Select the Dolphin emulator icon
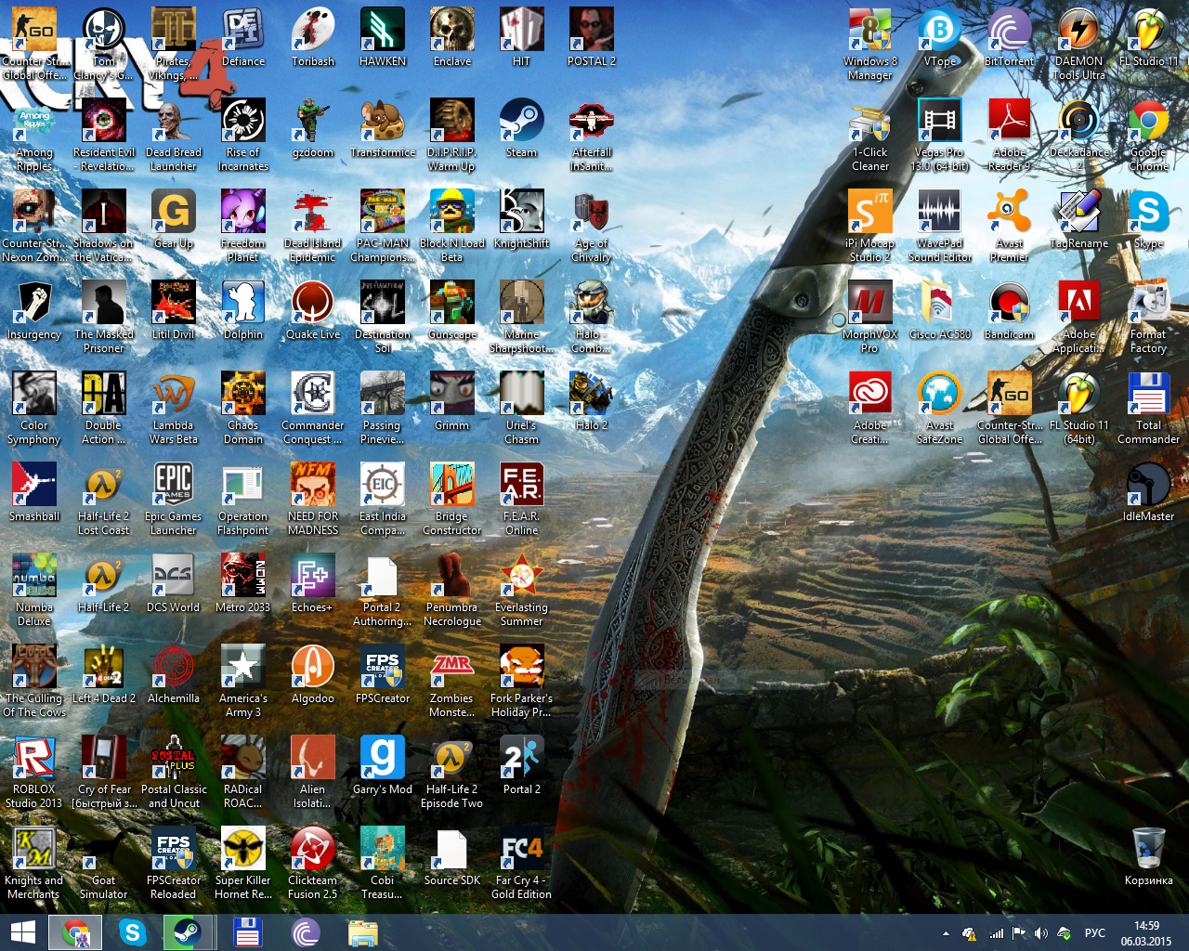 coord(243,310)
